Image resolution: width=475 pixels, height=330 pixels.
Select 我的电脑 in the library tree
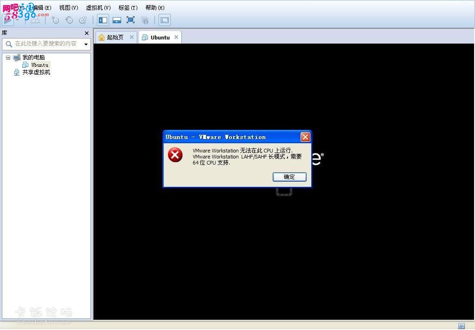[x=33, y=57]
